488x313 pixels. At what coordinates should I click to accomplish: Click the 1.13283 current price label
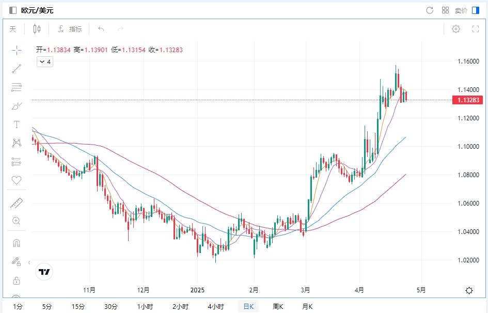click(x=466, y=100)
